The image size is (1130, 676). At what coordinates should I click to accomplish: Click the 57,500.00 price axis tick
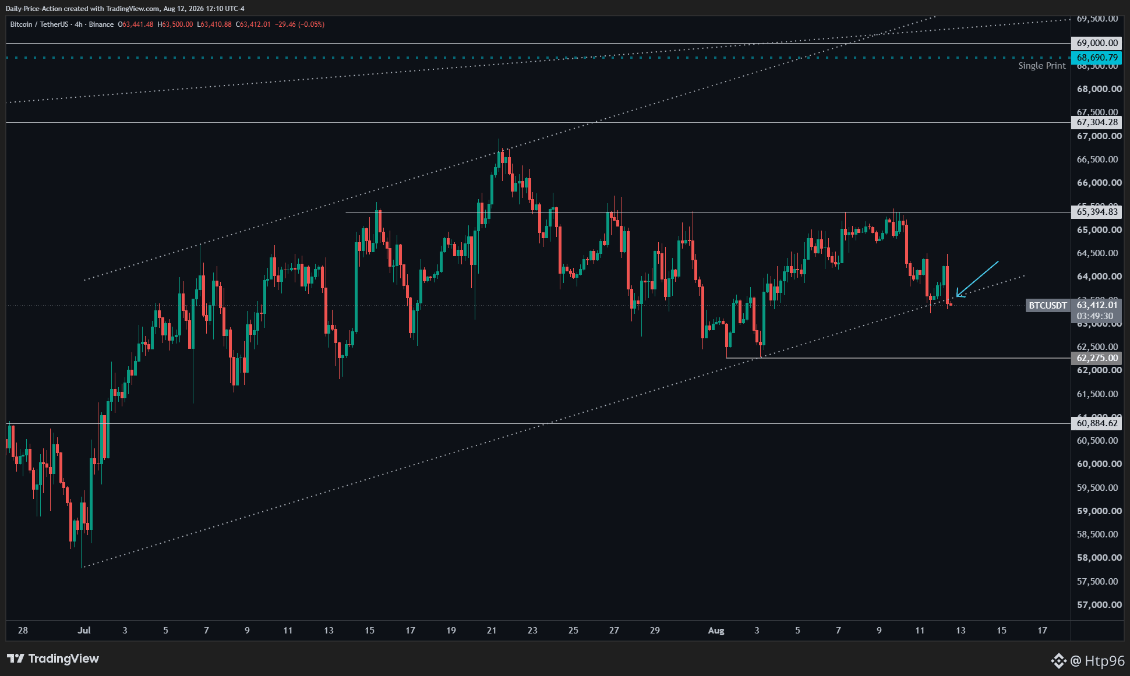(1097, 582)
